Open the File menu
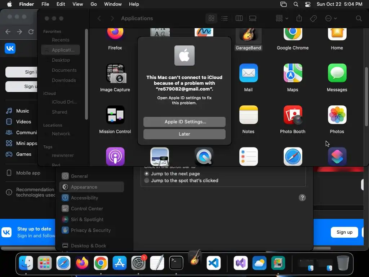 (45, 4)
